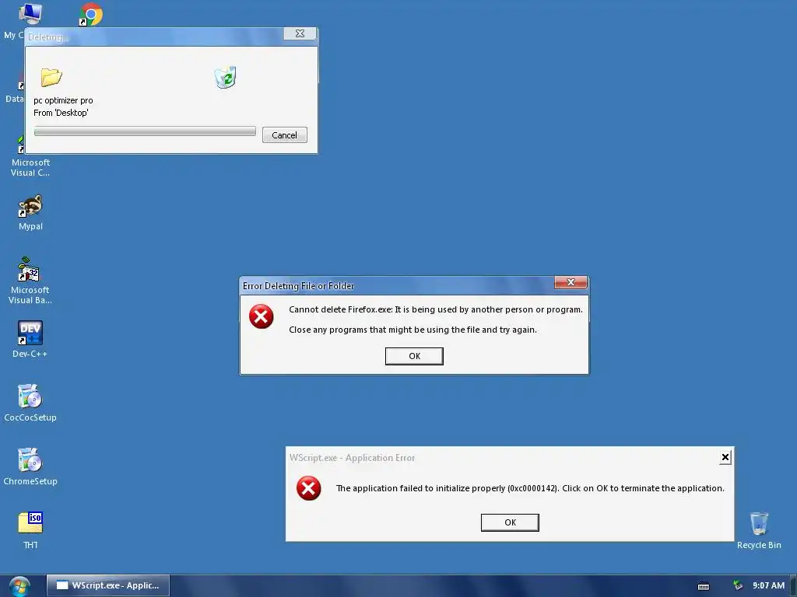The image size is (797, 597).
Task: Select the THT iso file icon
Action: [x=30, y=522]
